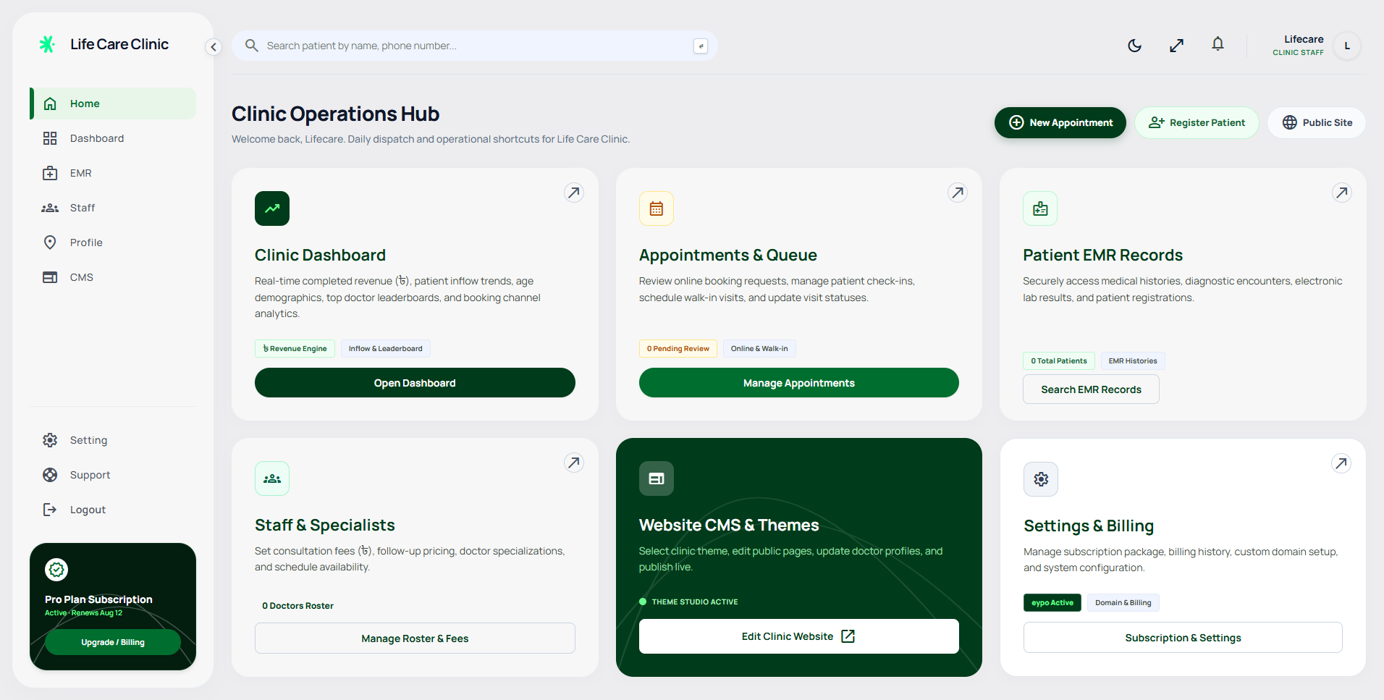The width and height of the screenshot is (1384, 700).
Task: Click the medical clipboard icon on Patient EMR card
Action: [1040, 208]
